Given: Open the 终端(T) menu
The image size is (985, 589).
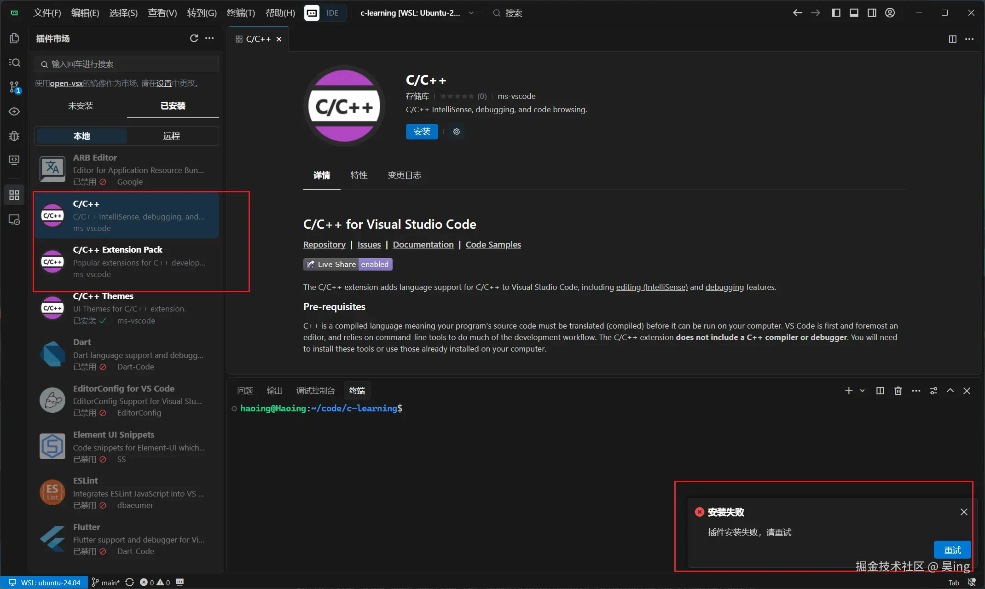Looking at the screenshot, I should point(241,13).
